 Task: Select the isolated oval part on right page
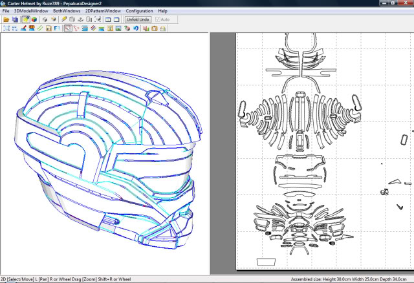point(404,140)
